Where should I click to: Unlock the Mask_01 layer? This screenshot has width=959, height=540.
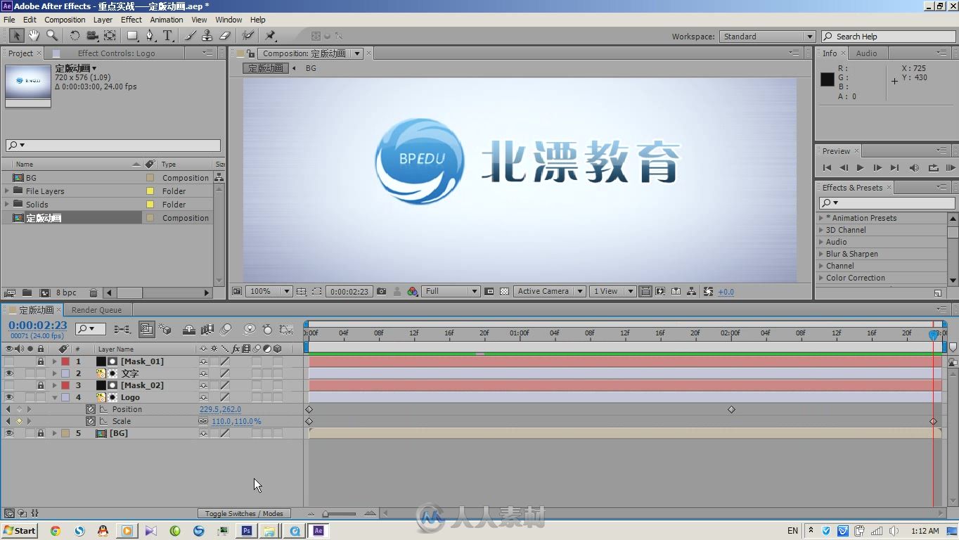tap(41, 361)
